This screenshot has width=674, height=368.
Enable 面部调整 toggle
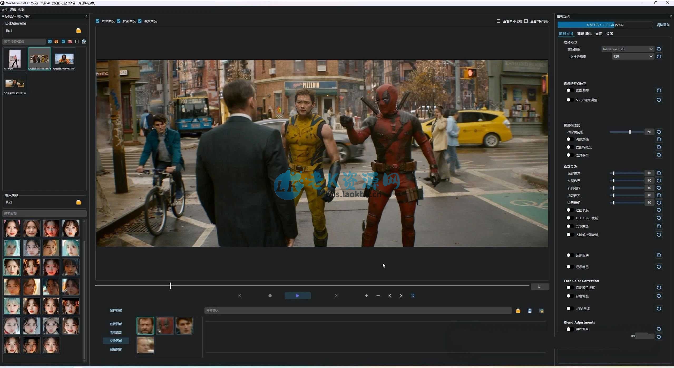click(x=570, y=90)
